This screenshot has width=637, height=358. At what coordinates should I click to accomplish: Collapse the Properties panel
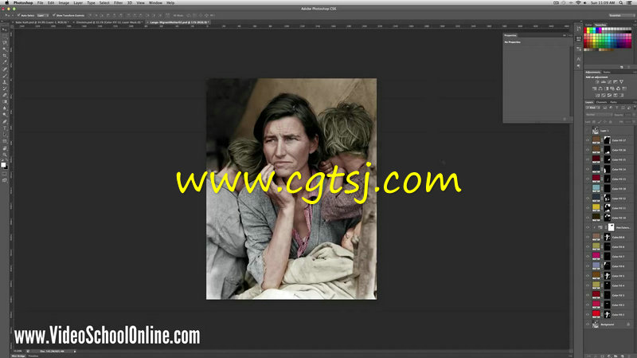(x=565, y=35)
